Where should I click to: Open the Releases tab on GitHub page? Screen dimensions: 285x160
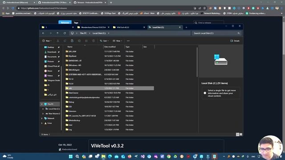[x=65, y=23]
